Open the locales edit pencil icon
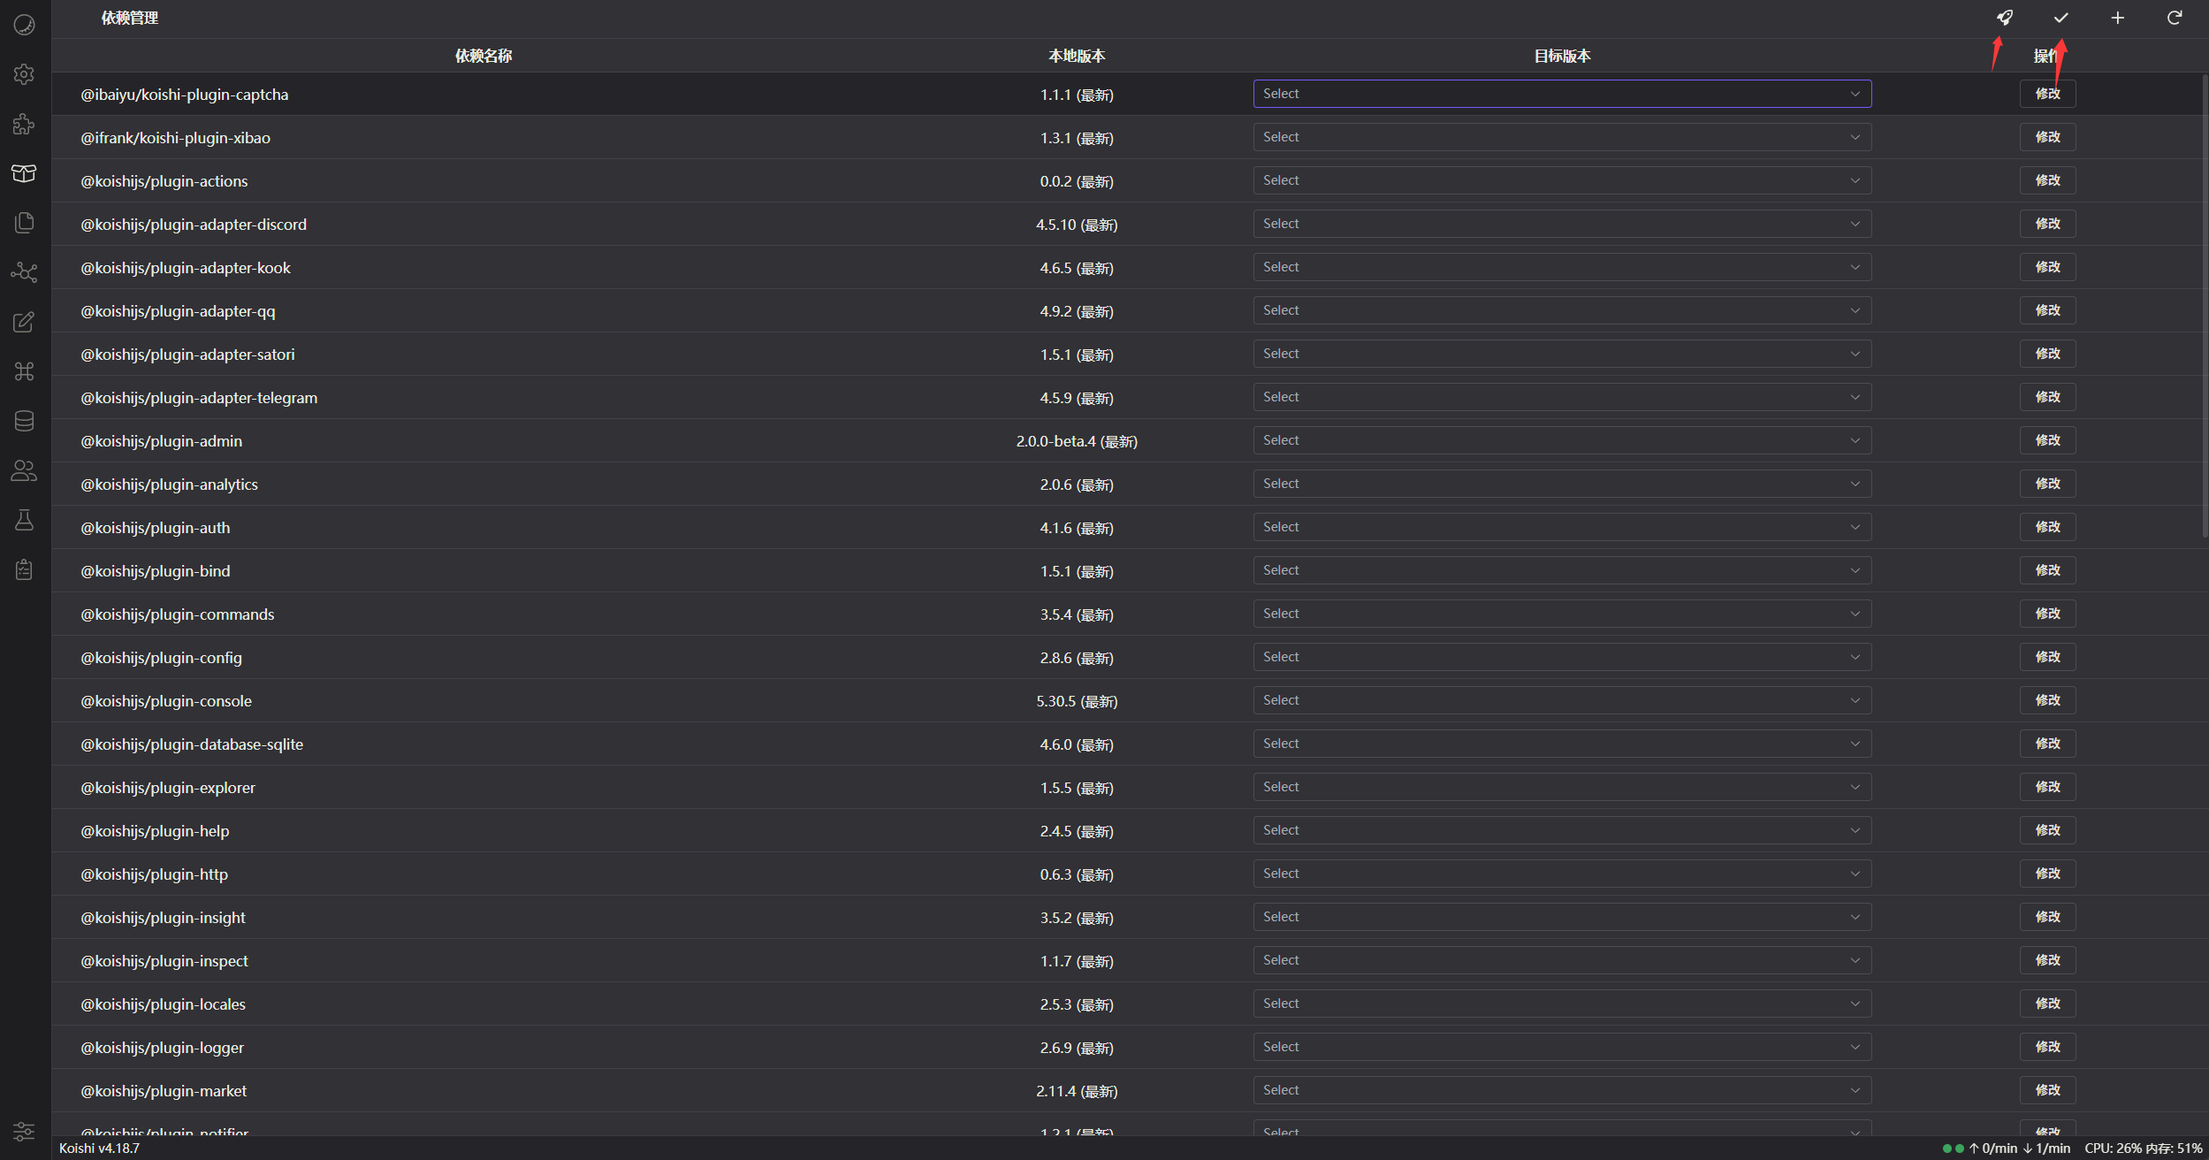The width and height of the screenshot is (2209, 1160). tap(25, 322)
